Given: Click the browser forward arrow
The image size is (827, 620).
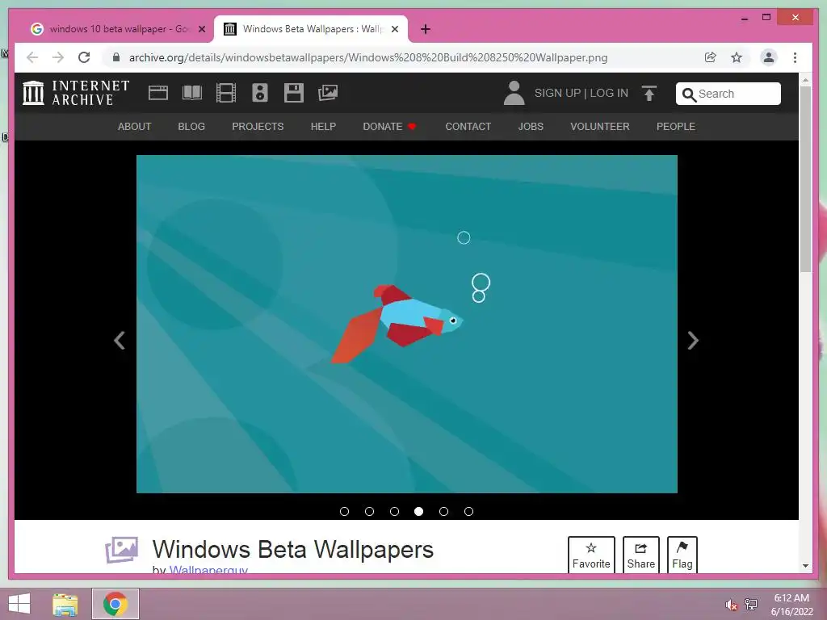Looking at the screenshot, I should tap(58, 57).
